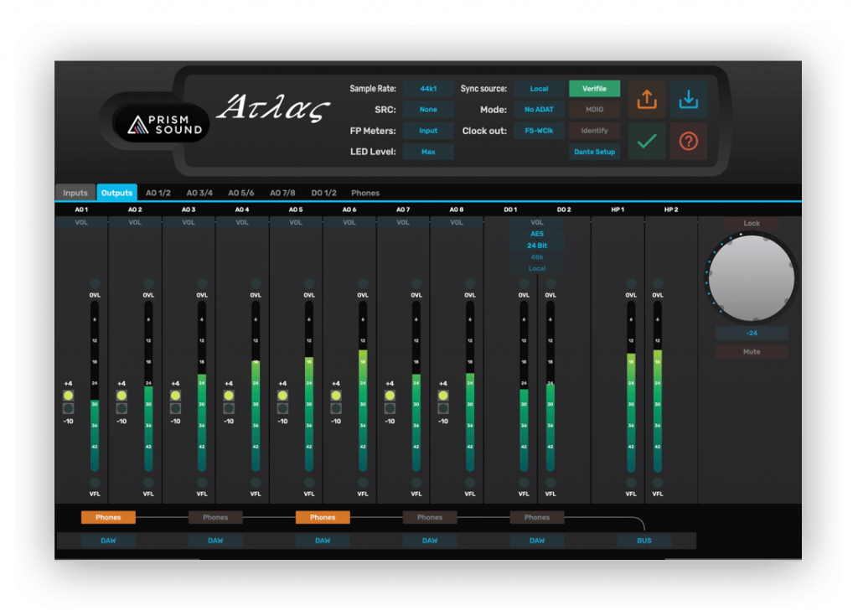Switch to the Inputs tab
The width and height of the screenshot is (858, 616).
[x=75, y=192]
